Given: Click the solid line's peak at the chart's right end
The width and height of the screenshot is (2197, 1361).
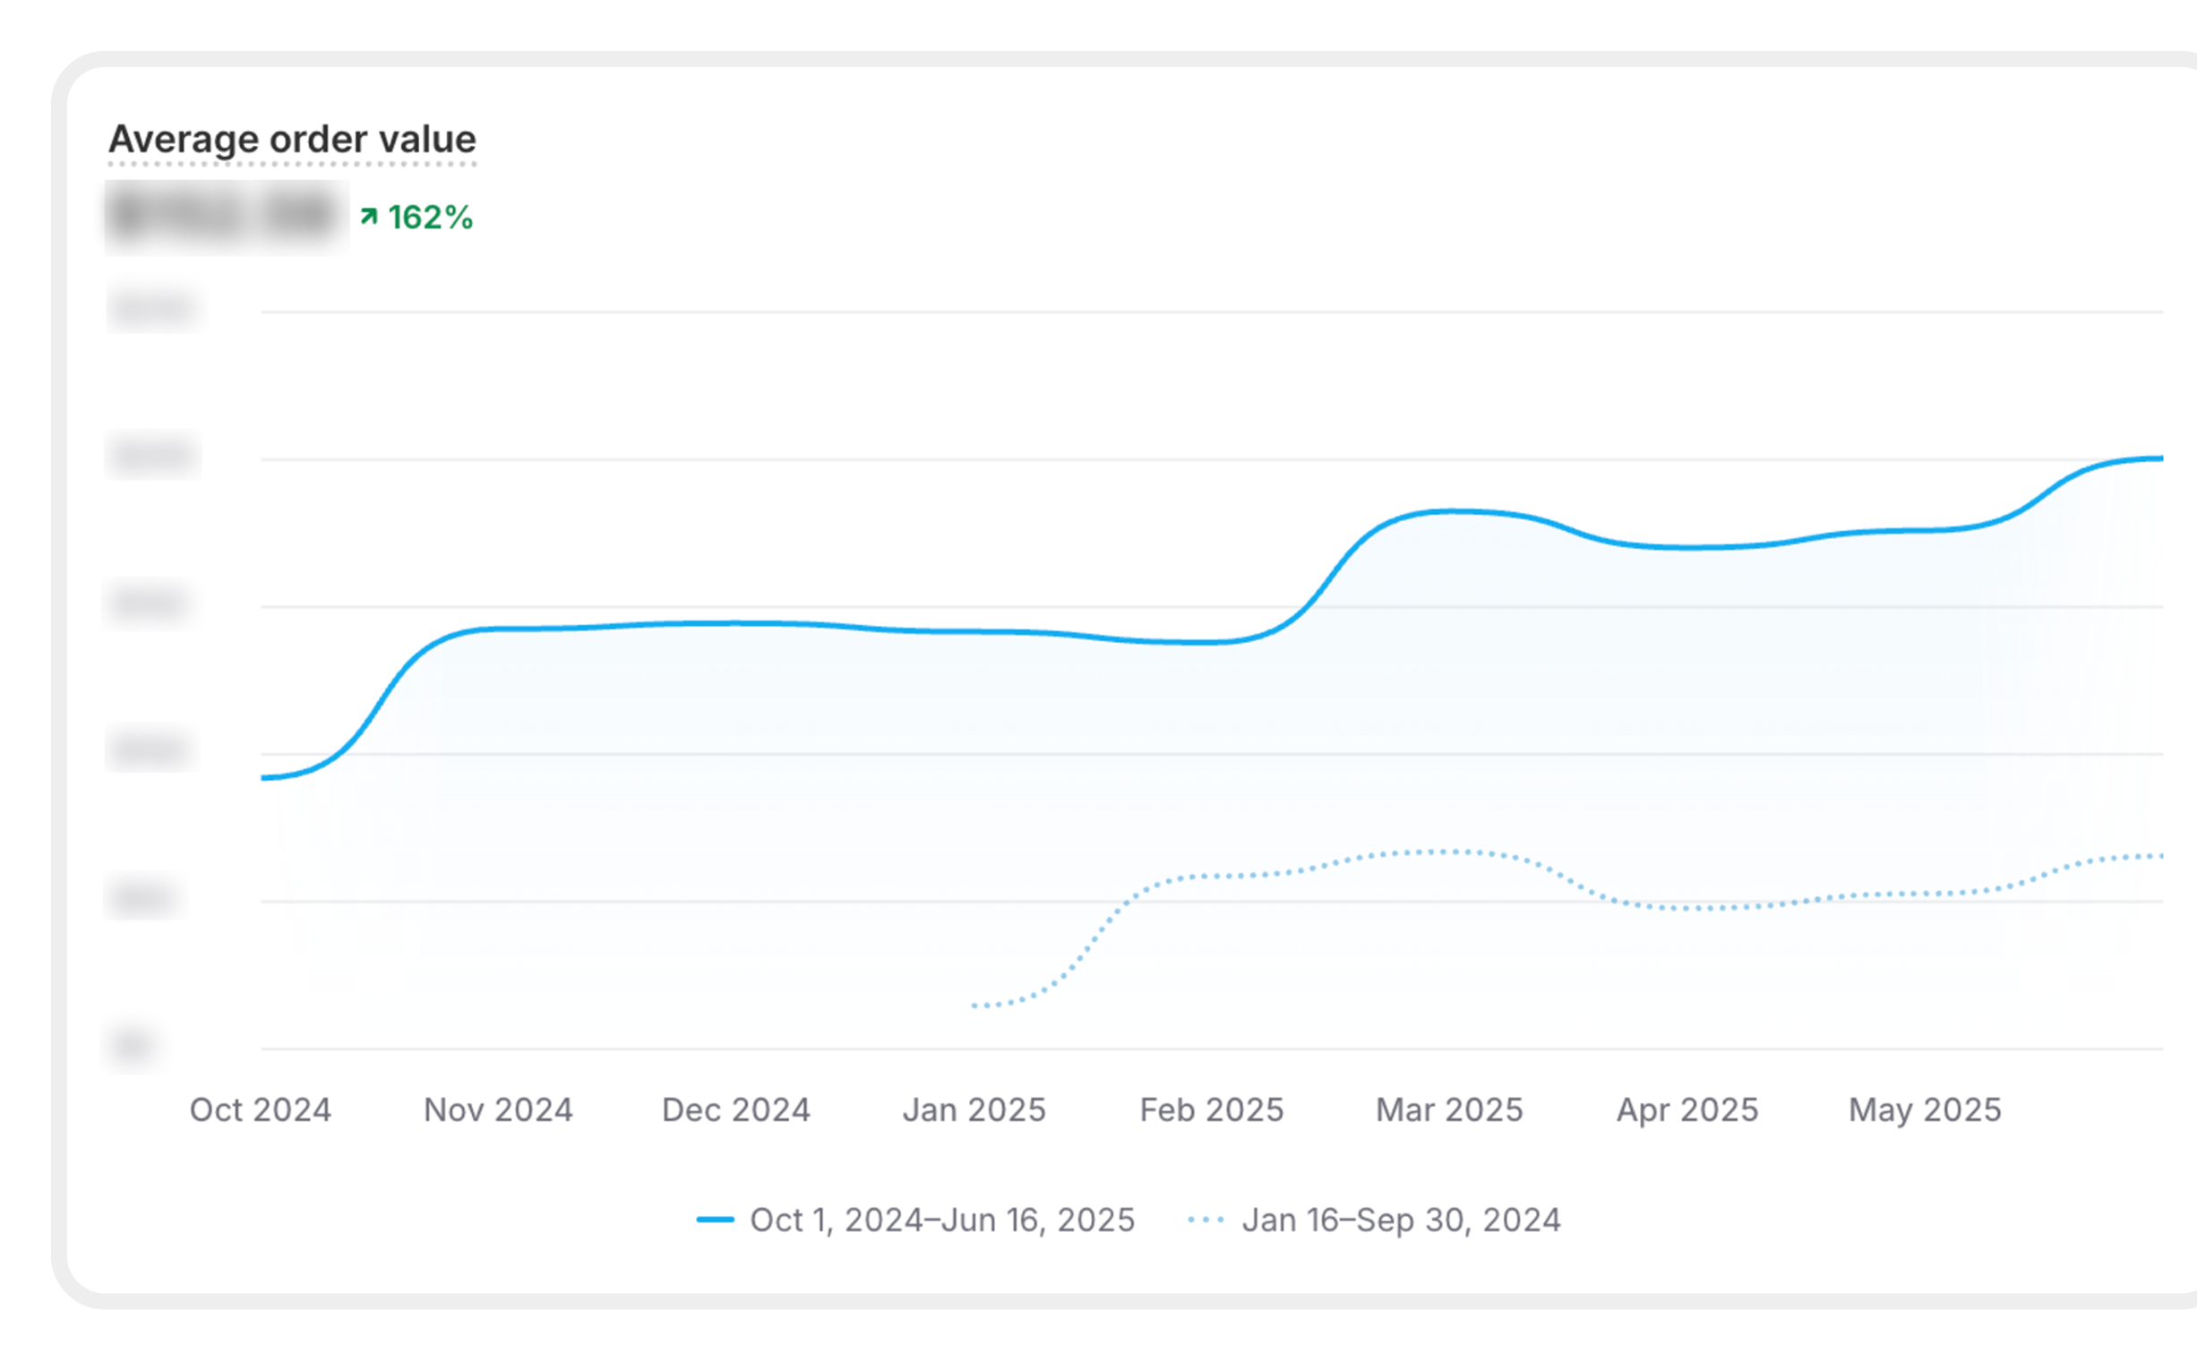Looking at the screenshot, I should pyautogui.click(x=2158, y=459).
